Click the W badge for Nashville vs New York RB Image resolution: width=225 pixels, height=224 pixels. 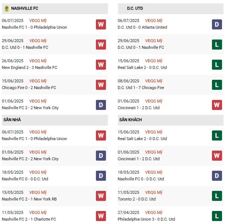tap(101, 196)
